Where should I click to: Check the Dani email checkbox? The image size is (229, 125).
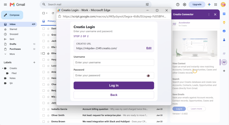pos(44,29)
